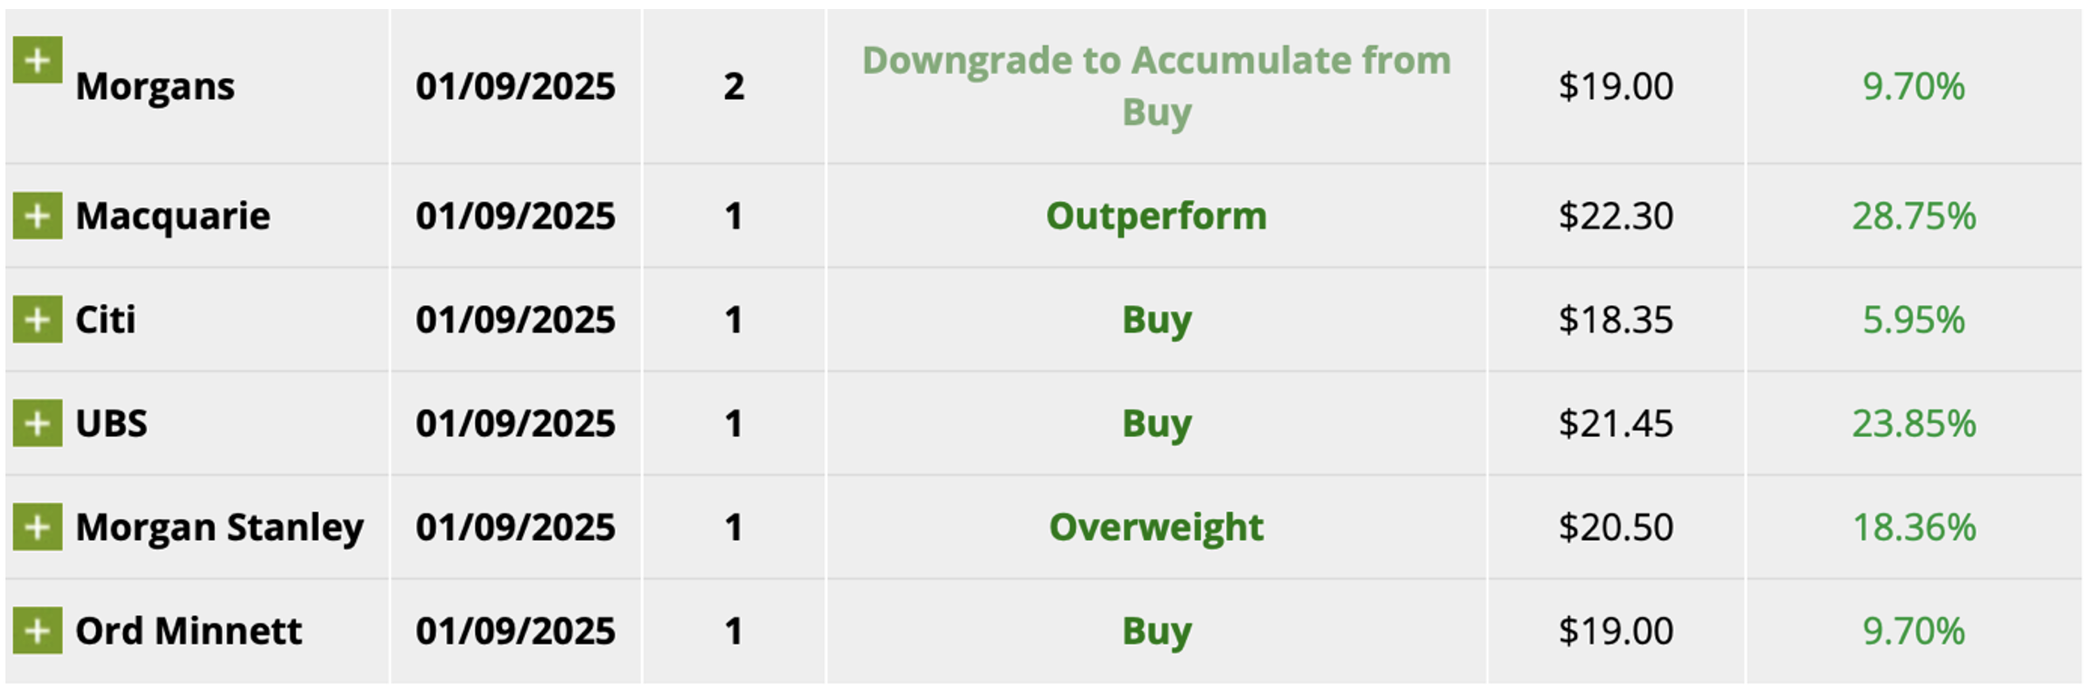Image resolution: width=2090 pixels, height=696 pixels.
Task: Expand the Ord Minnett row plus icon
Action: click(x=37, y=631)
